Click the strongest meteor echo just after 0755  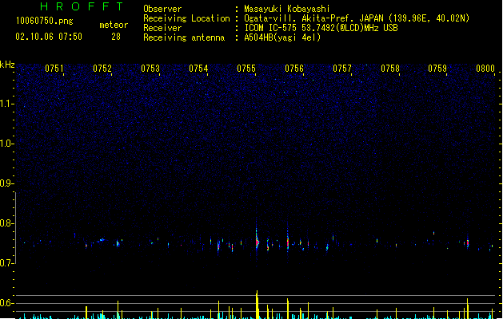257,242
